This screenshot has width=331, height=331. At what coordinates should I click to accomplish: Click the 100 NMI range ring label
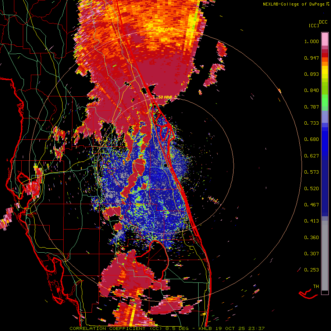pos(165,29)
